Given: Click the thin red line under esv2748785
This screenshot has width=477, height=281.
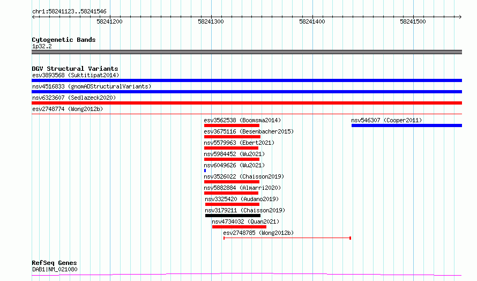Looking at the screenshot, I should [287, 238].
